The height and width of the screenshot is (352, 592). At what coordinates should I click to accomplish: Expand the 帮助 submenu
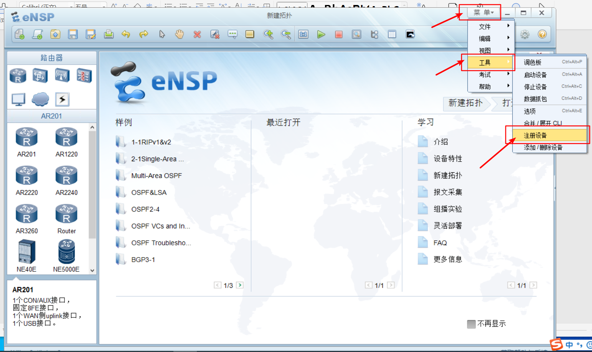509,86
